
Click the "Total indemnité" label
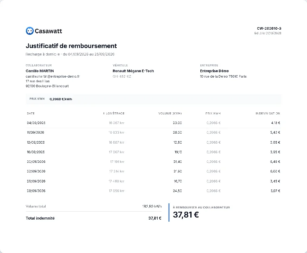40,218
